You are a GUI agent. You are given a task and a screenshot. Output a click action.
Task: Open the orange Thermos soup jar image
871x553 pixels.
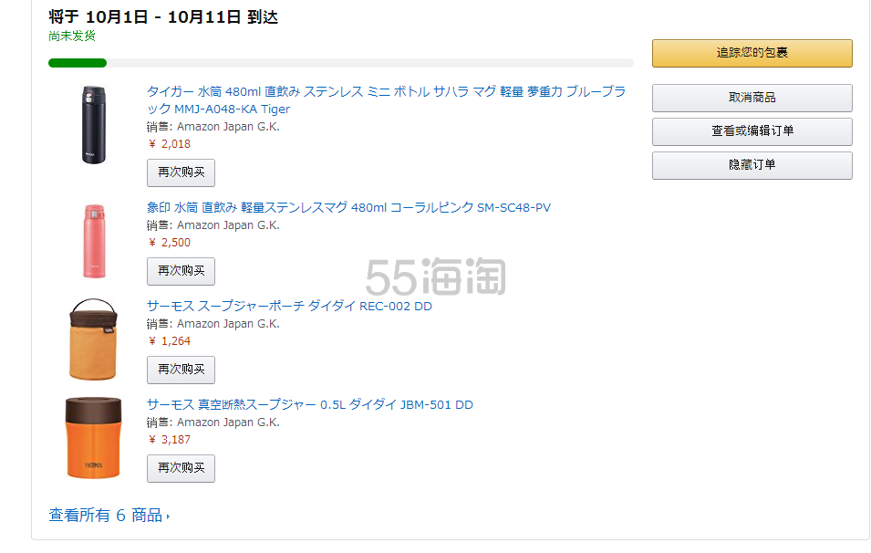pyautogui.click(x=92, y=438)
